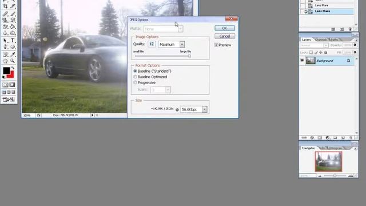Select the Notes tool
Image resolution: width=366 pixels, height=206 pixels.
pyautogui.click(x=5, y=55)
